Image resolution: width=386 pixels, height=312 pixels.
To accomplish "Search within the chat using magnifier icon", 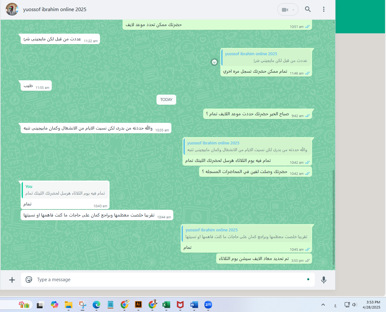I will pyautogui.click(x=308, y=9).
